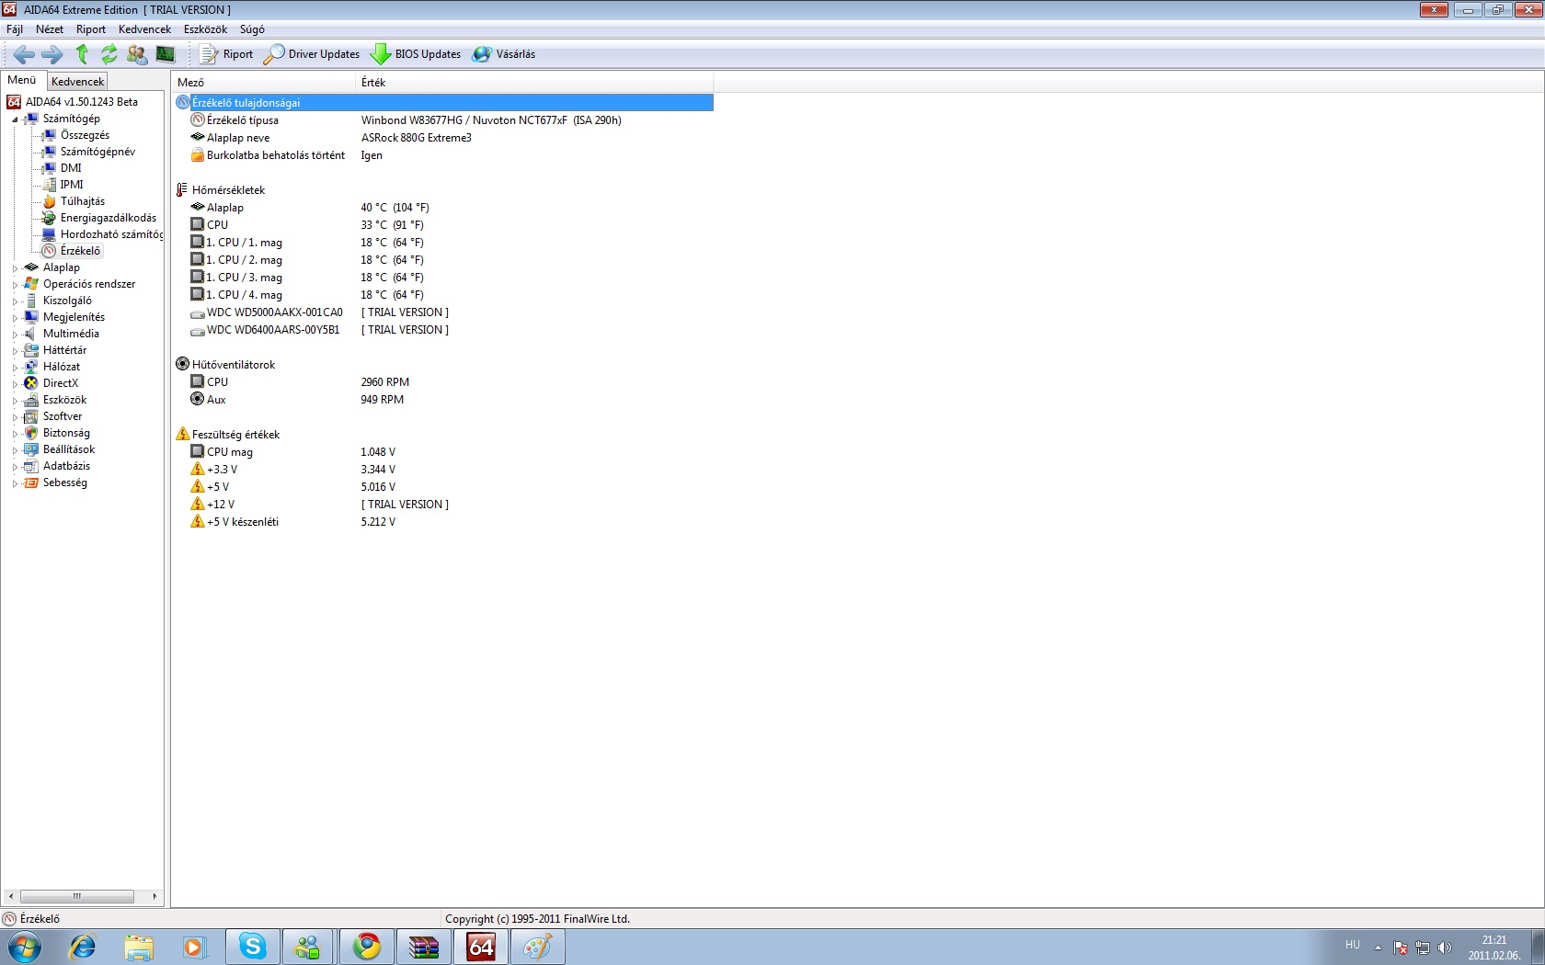Click the Adatbázis tree icon
This screenshot has width=1545, height=965.
point(31,466)
